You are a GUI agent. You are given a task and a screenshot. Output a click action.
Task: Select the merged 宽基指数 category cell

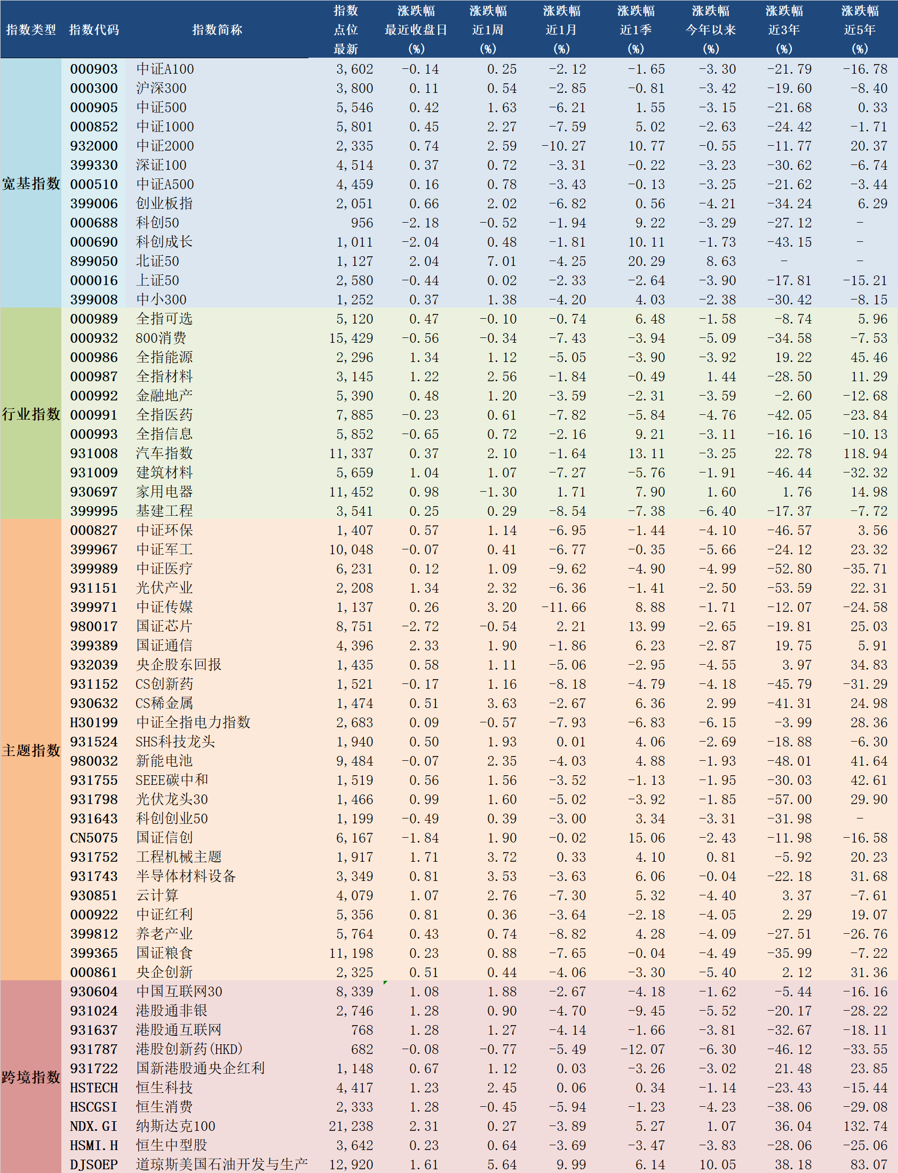[x=31, y=184]
